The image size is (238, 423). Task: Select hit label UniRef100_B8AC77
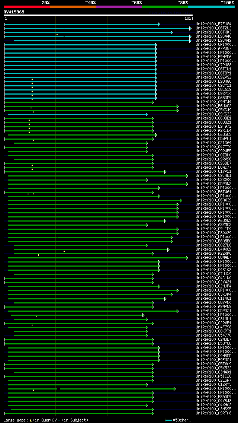click(x=213, y=167)
